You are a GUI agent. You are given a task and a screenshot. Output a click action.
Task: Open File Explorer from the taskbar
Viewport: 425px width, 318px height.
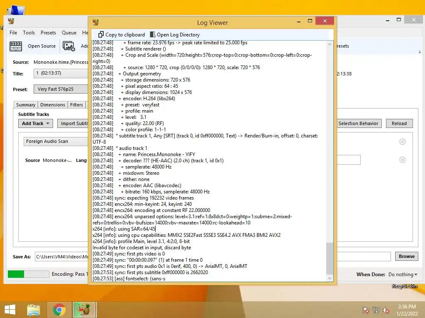point(34,310)
